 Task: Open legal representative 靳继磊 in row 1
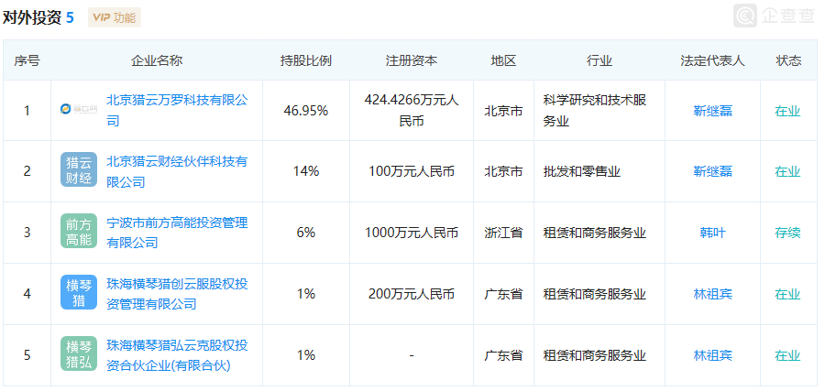[x=712, y=111]
